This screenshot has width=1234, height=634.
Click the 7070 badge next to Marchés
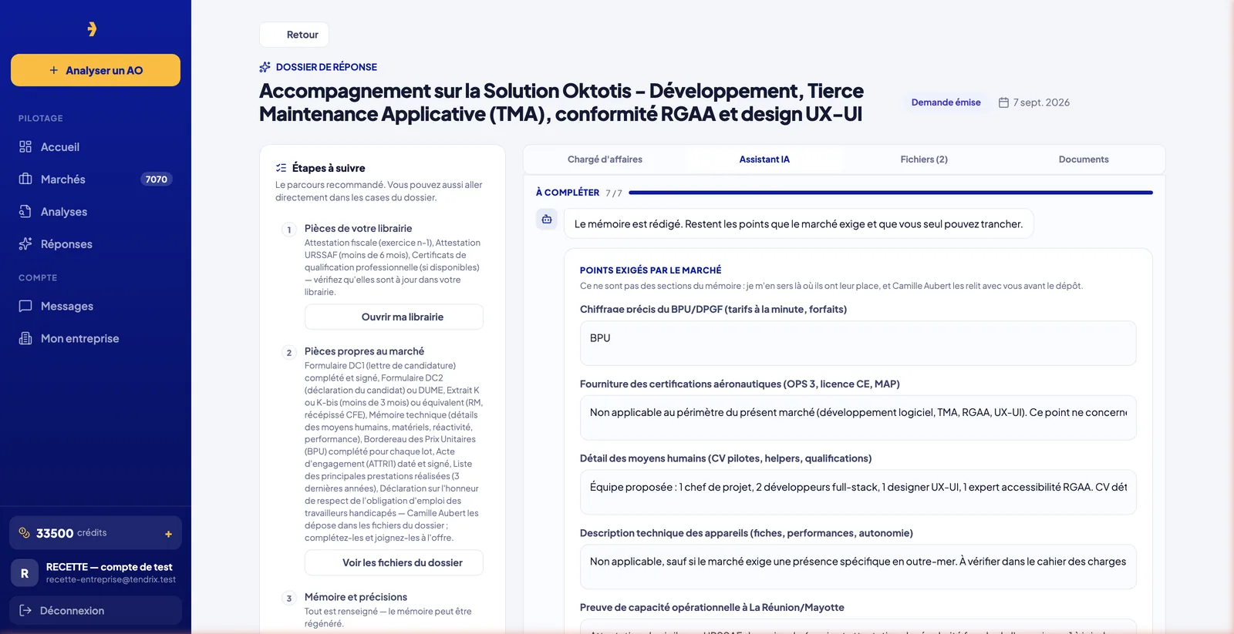tap(156, 179)
